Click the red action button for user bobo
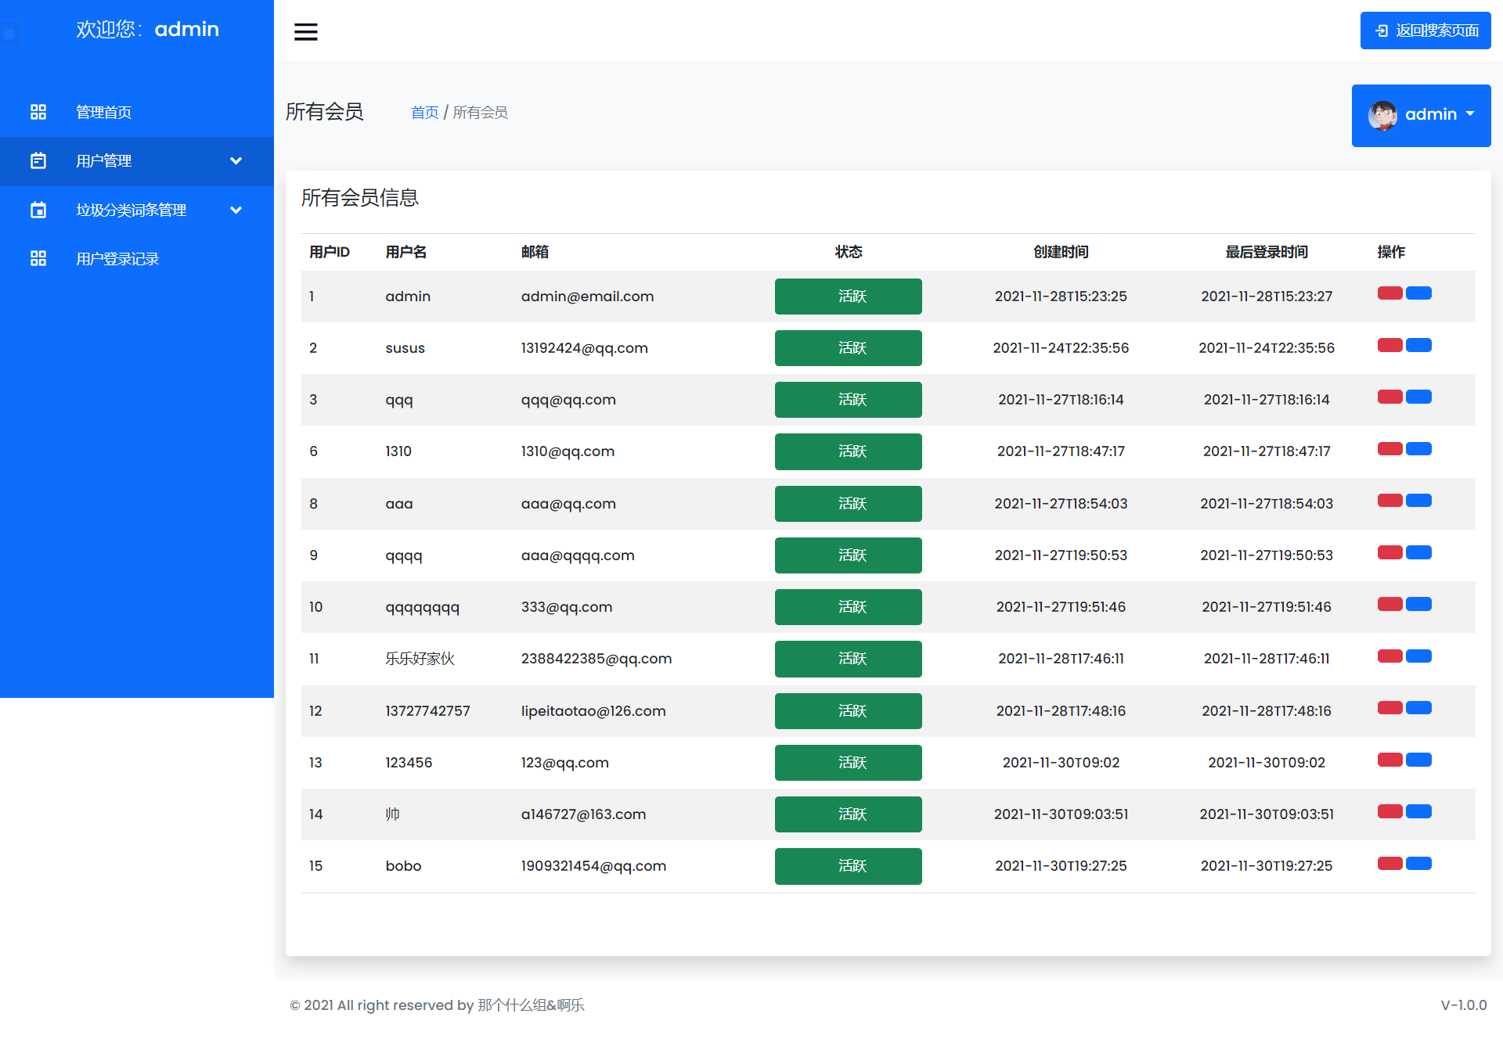 point(1389,863)
